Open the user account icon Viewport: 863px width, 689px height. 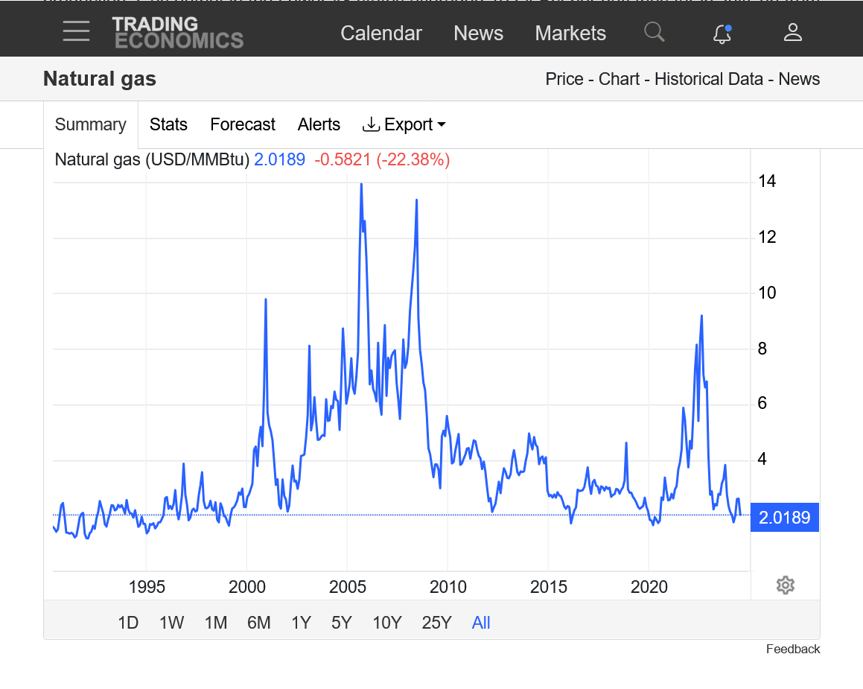coord(792,32)
